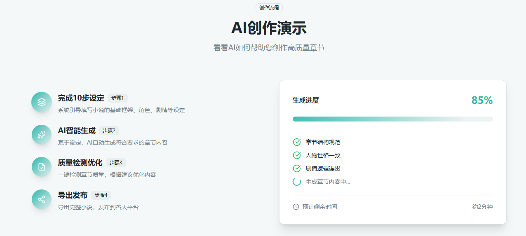Click the sparkle icon beside AI智能生成
The height and width of the screenshot is (236, 526).
coord(42,135)
